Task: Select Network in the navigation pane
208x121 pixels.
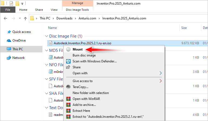Action: (x=18, y=58)
